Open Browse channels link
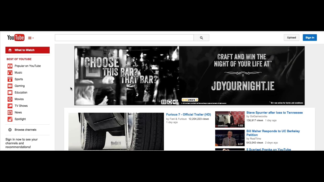Viewport: 324px width, 182px height. pyautogui.click(x=25, y=130)
